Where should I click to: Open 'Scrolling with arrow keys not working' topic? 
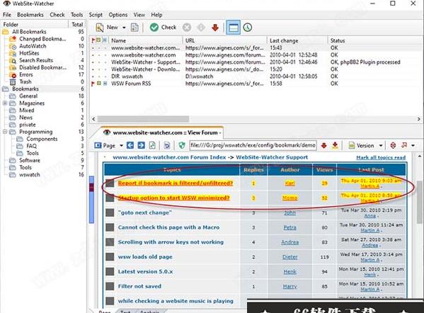pyautogui.click(x=171, y=242)
